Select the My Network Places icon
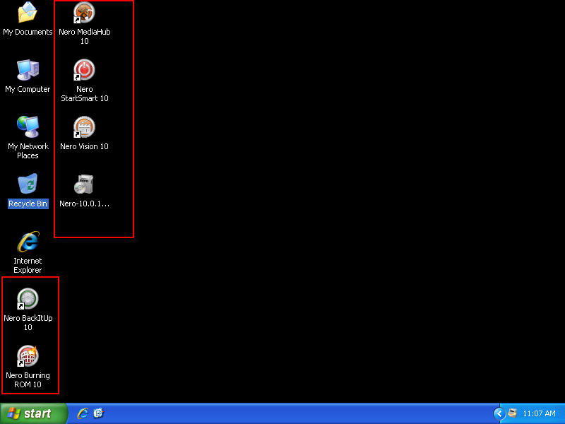The height and width of the screenshot is (424, 565). [x=28, y=127]
